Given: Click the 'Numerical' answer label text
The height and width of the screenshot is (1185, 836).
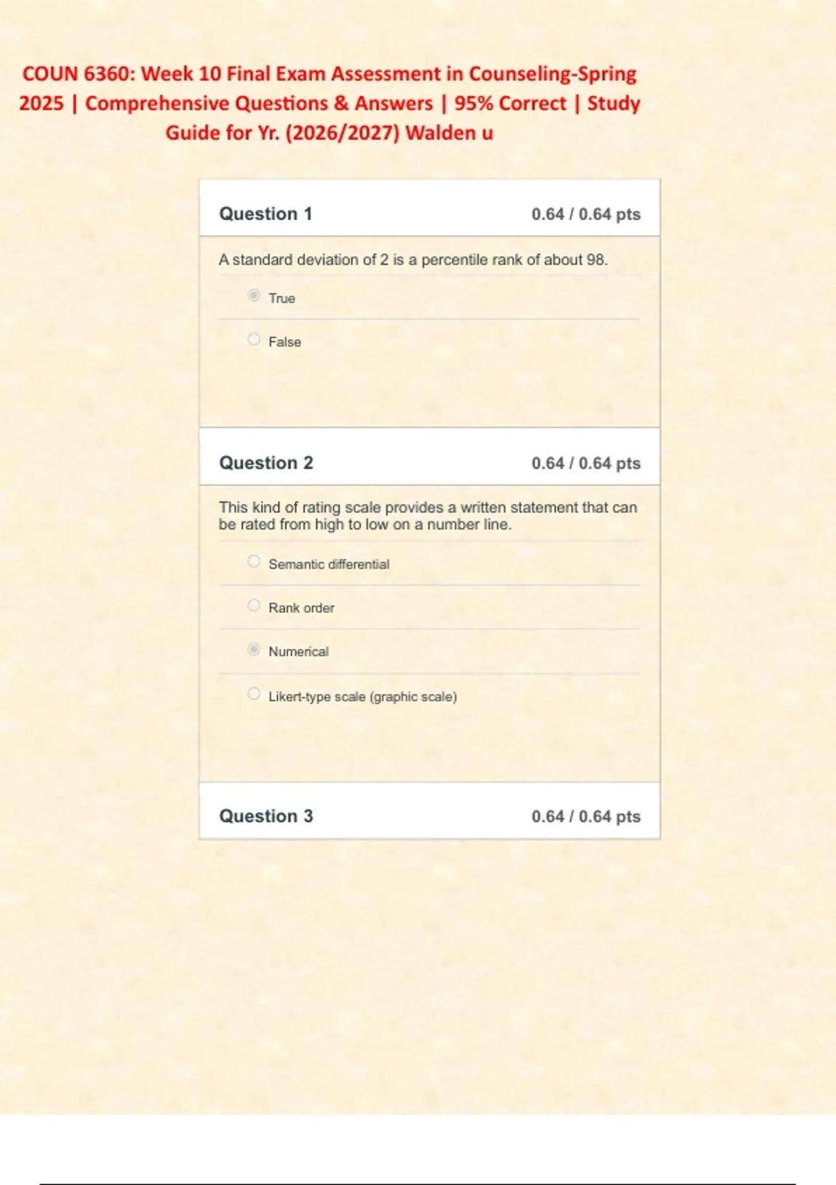Looking at the screenshot, I should (x=299, y=652).
